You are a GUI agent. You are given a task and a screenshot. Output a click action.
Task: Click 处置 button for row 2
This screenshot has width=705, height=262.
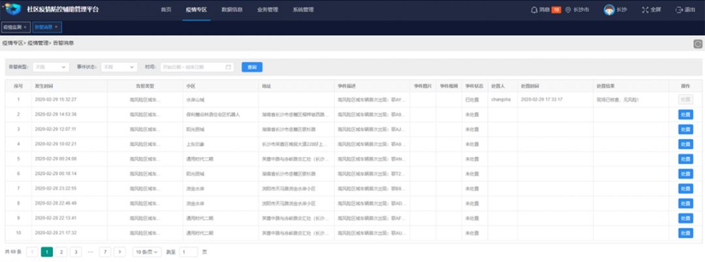pos(685,114)
